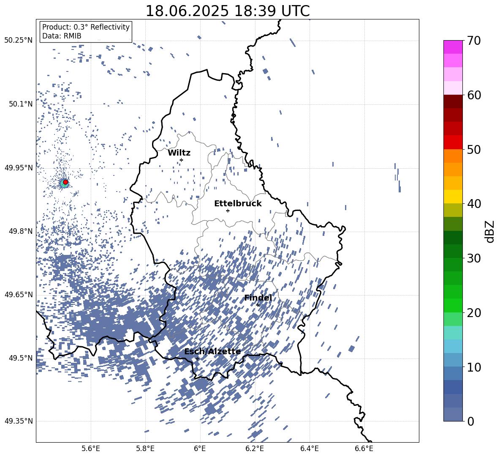
Task: Click the red radar site marker dot
Action: coord(65,182)
